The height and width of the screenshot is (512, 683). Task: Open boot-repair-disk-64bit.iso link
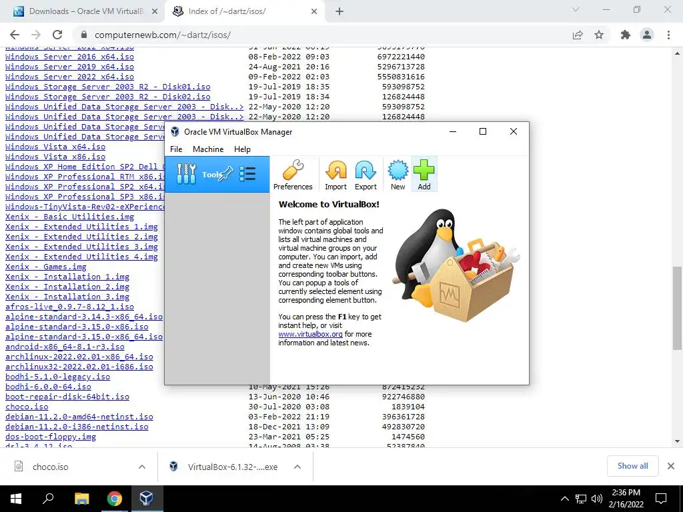click(67, 397)
